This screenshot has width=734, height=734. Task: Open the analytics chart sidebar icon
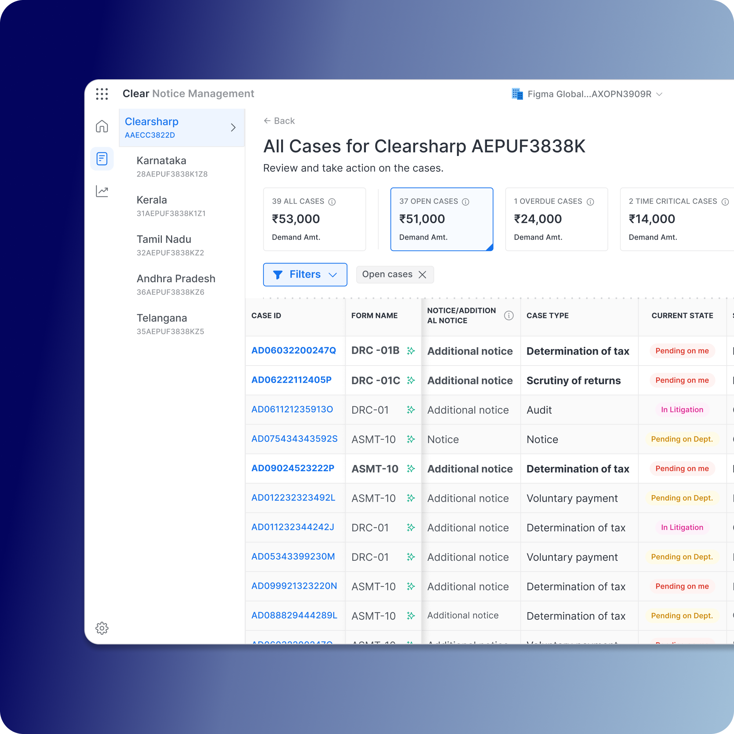pos(102,191)
